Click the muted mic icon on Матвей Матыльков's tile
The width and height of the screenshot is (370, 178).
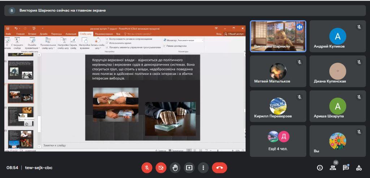[x=300, y=62]
